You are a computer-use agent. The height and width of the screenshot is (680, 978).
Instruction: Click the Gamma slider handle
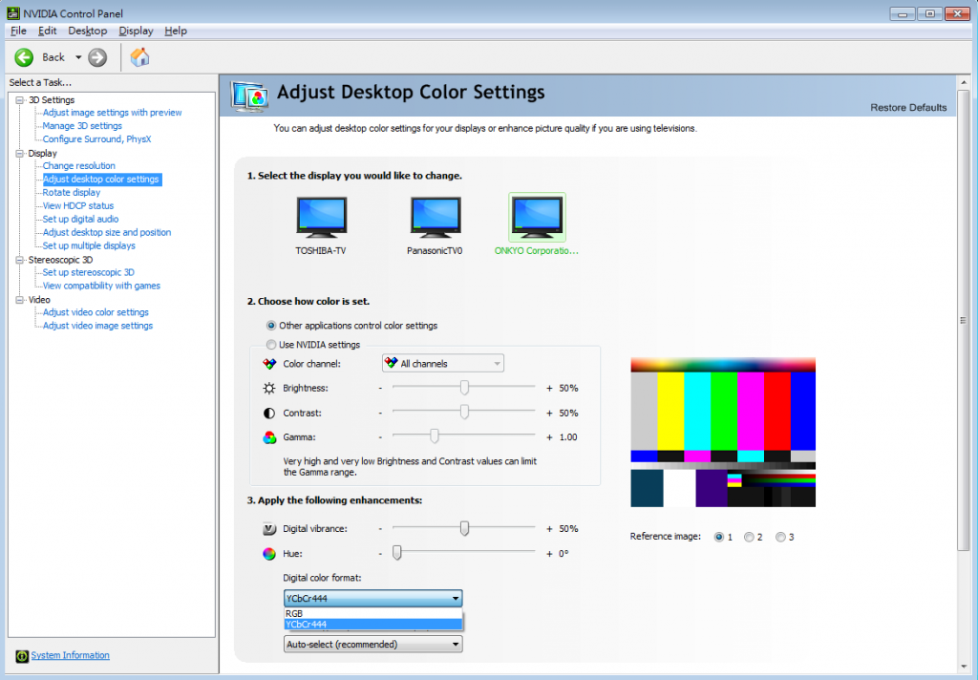pyautogui.click(x=435, y=436)
